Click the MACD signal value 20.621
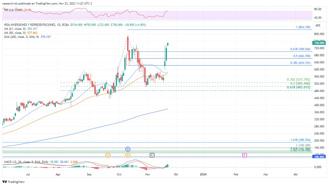329x186 pixels. tap(64, 162)
